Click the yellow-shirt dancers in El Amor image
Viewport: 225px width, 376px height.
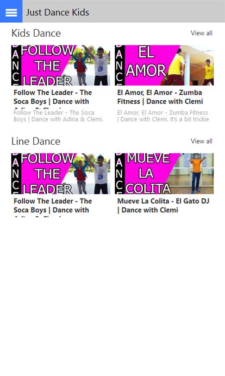point(190,67)
